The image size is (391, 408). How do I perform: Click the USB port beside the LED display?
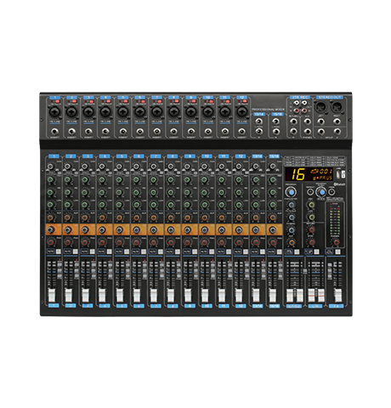tap(338, 174)
